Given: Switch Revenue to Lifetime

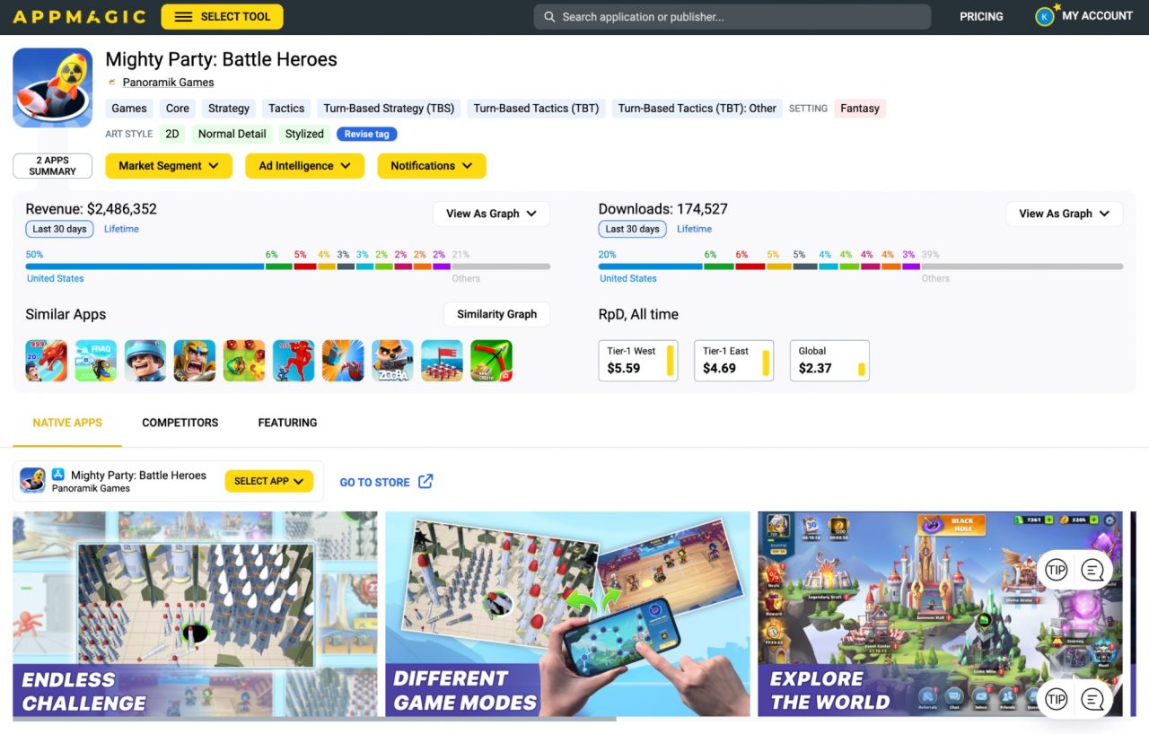Looking at the screenshot, I should click(x=121, y=229).
